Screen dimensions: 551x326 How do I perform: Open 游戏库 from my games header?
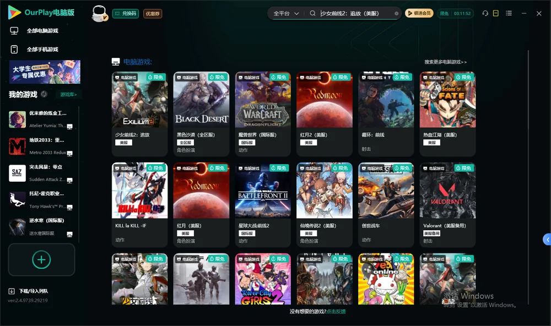(68, 95)
